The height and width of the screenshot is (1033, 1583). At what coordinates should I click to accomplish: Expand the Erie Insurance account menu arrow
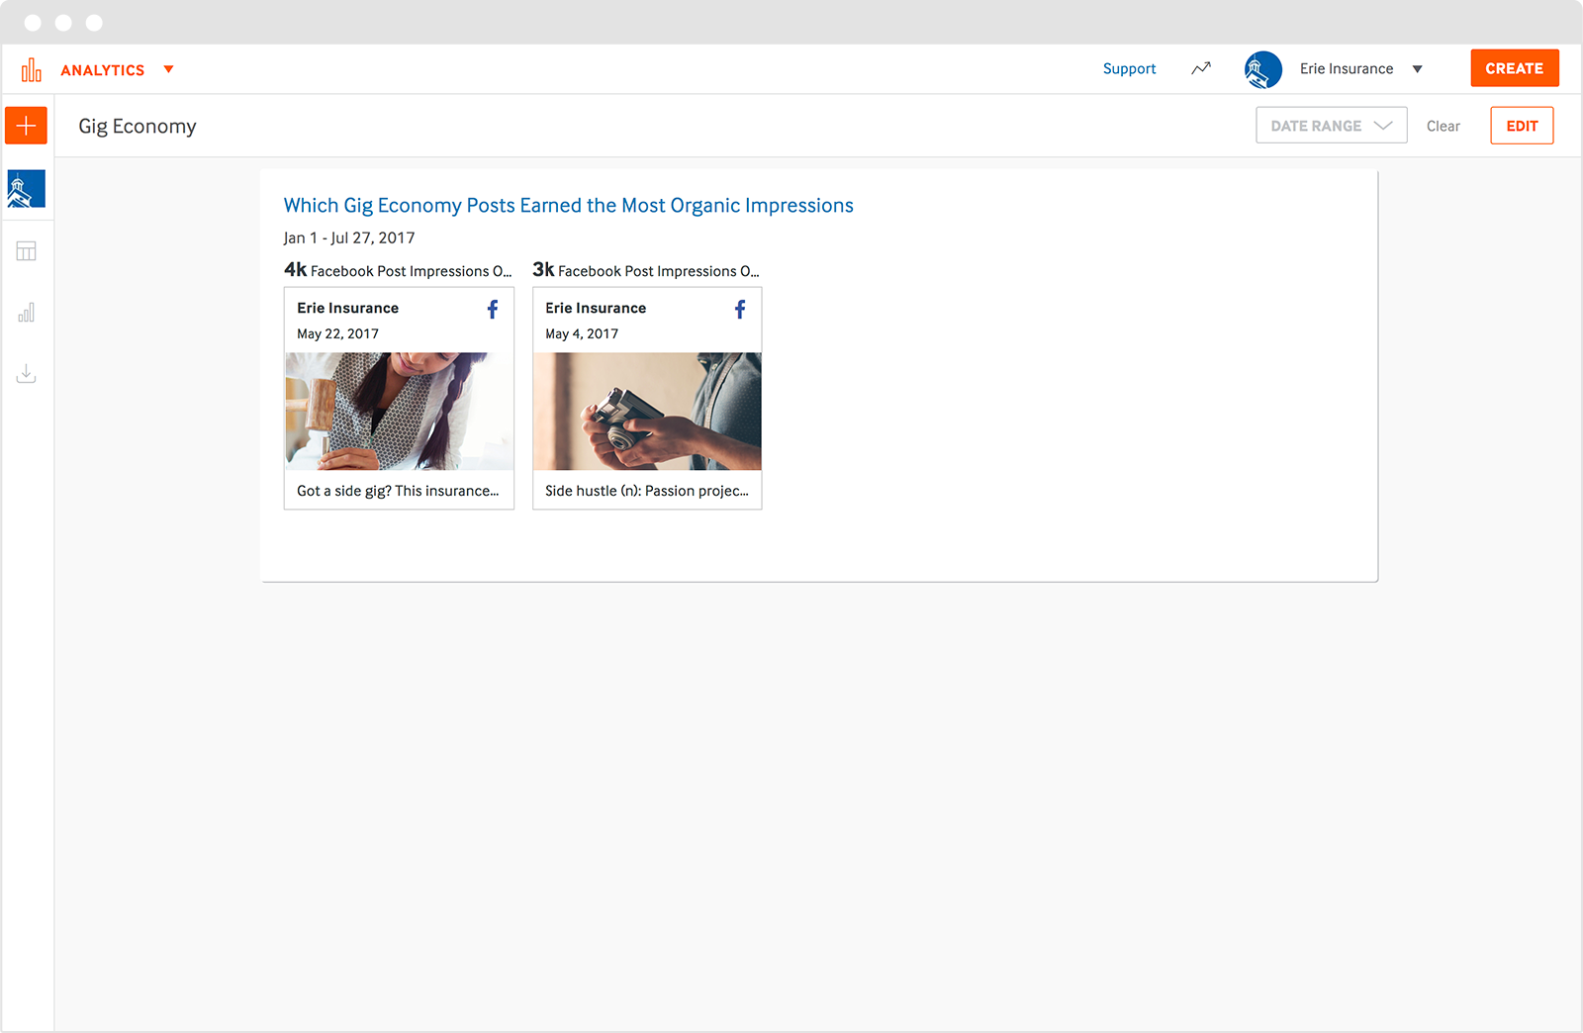click(x=1417, y=69)
